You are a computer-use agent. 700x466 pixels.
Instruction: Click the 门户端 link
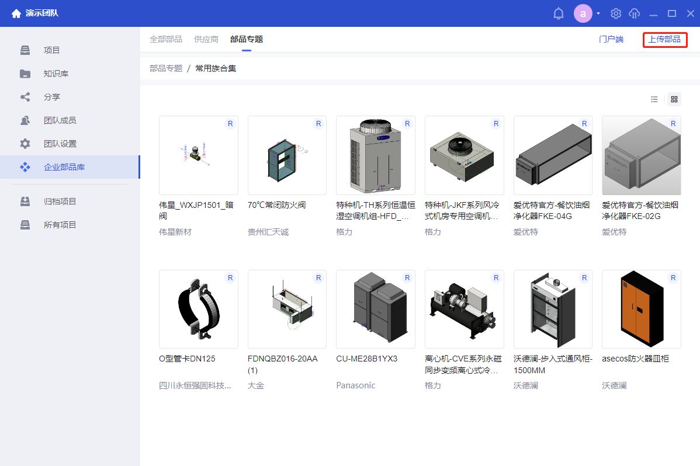coord(611,39)
